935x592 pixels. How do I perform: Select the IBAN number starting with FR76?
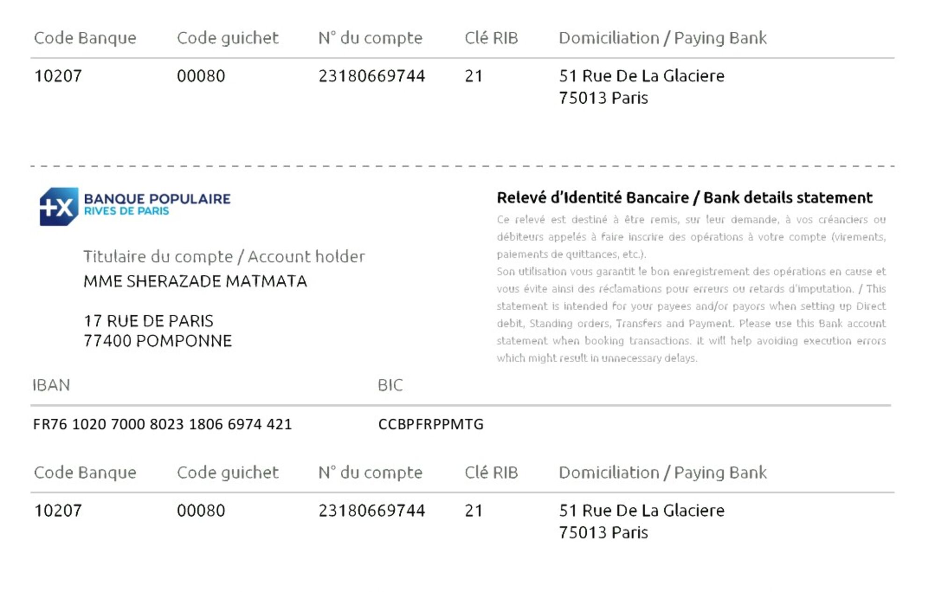(x=162, y=424)
